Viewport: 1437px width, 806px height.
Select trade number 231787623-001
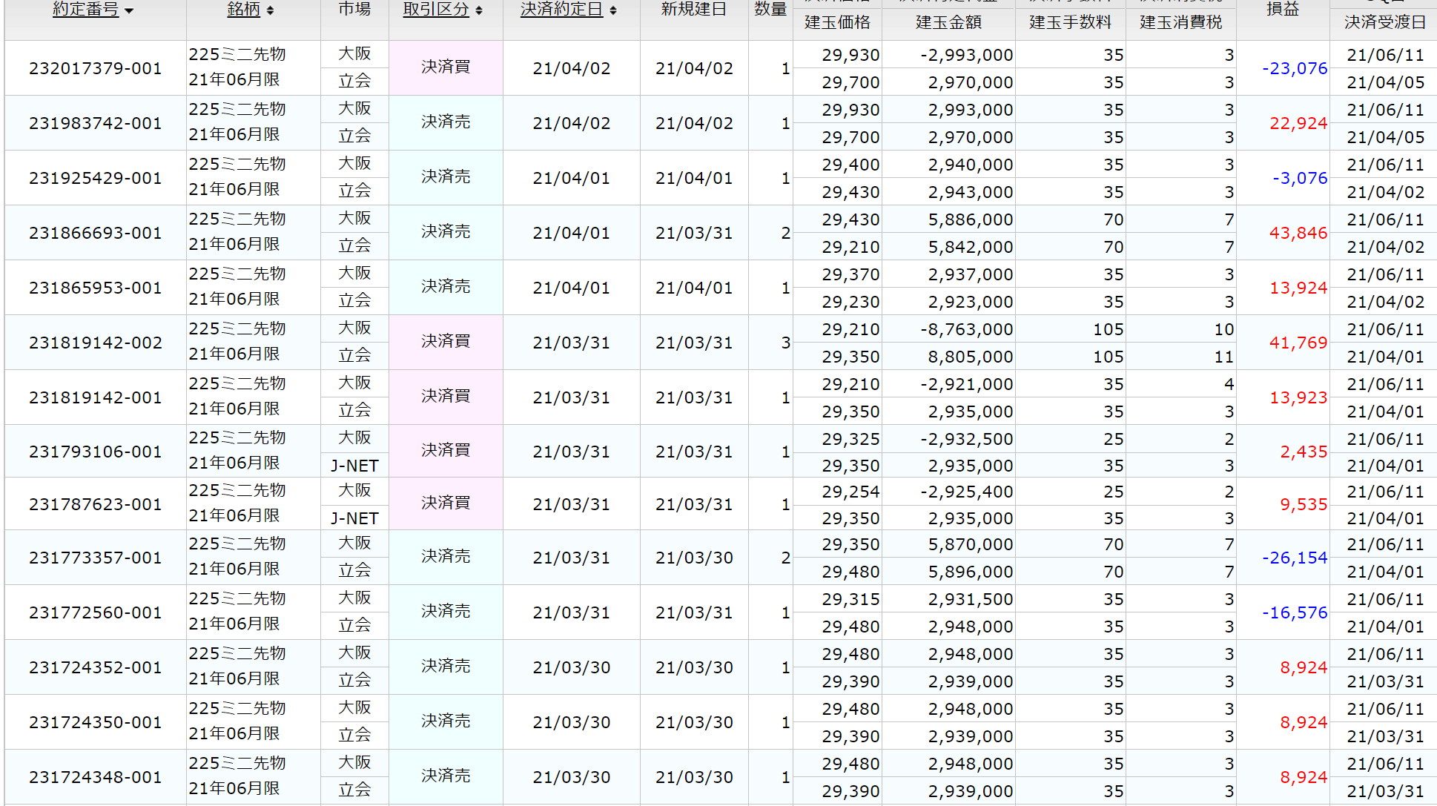[x=96, y=504]
